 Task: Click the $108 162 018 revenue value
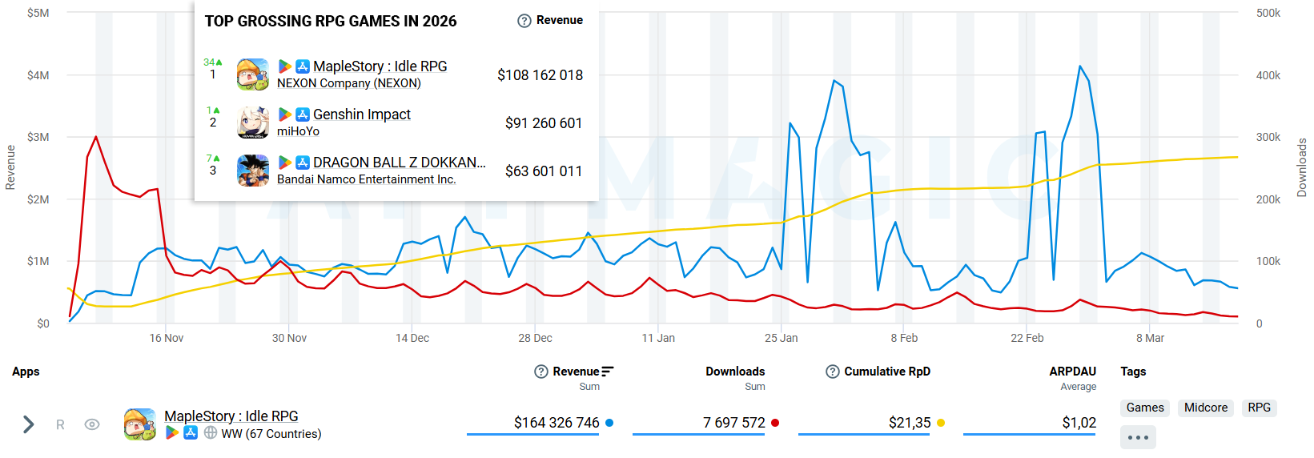(540, 75)
